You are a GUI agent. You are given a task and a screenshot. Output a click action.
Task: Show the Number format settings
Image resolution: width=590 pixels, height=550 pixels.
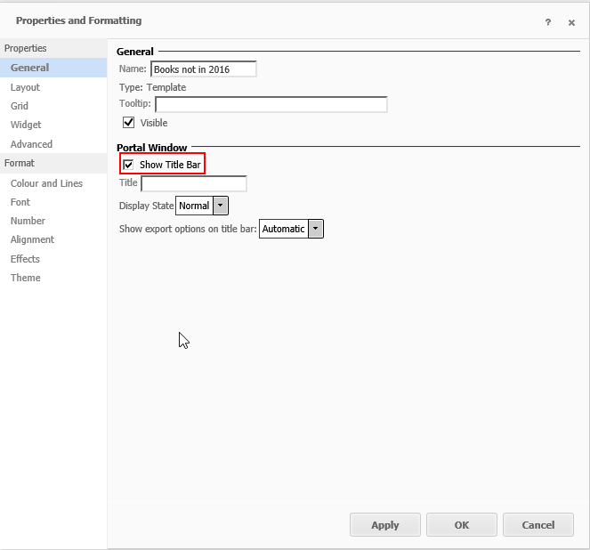pos(28,221)
